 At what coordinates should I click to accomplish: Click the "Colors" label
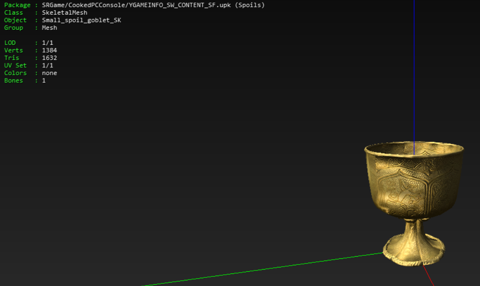pyautogui.click(x=15, y=73)
